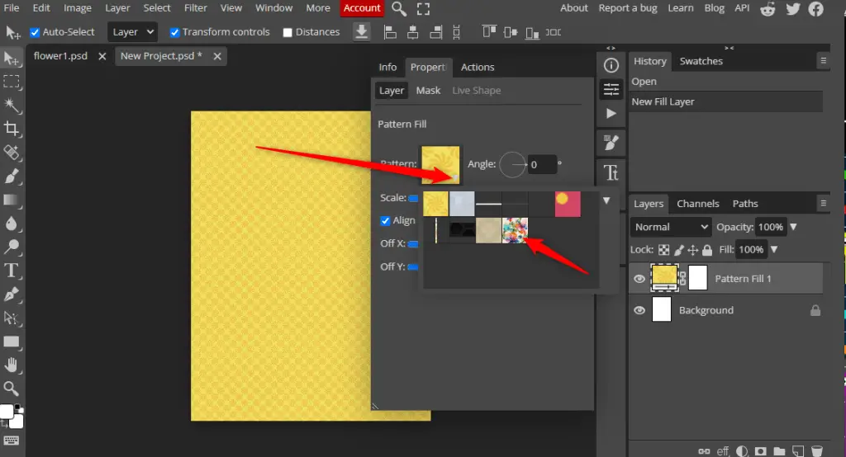846x457 pixels.
Task: Hide the Pattern Fill 1 layer
Action: click(x=639, y=279)
